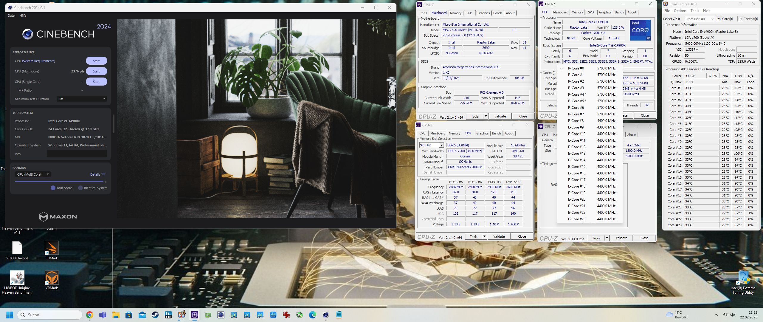
Task: Open the Hilfe menu in Cinebench
Action: point(23,16)
